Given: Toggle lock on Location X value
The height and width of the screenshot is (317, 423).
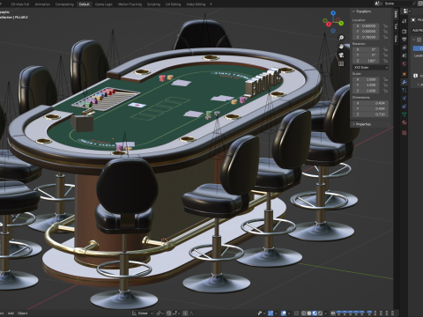Looking at the screenshot, I should pyautogui.click(x=385, y=26).
